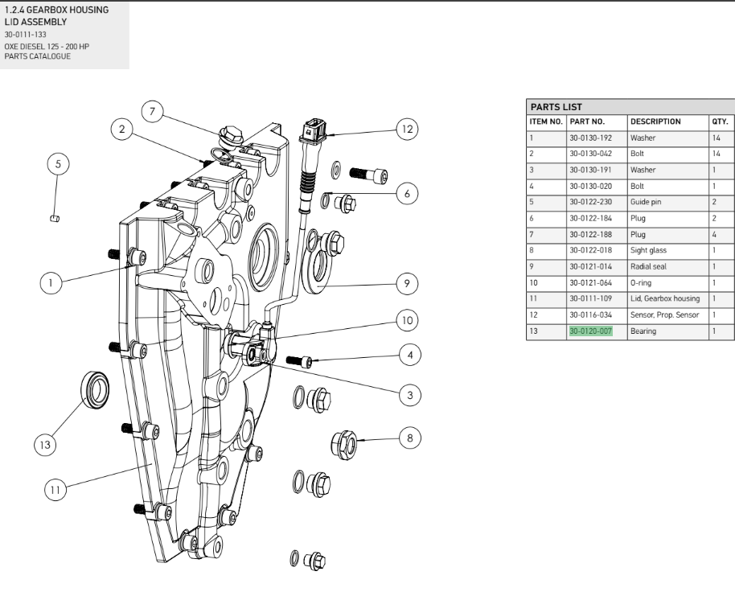Click the Sight glass description

[x=648, y=250]
